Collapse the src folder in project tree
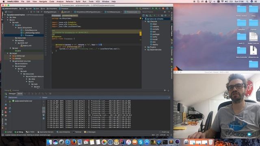 (x=8, y=20)
